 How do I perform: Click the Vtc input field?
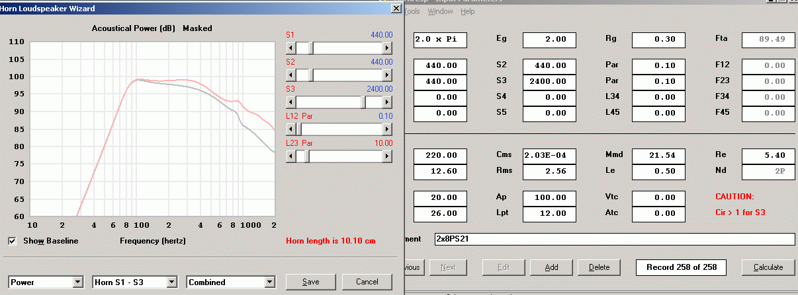pyautogui.click(x=658, y=198)
